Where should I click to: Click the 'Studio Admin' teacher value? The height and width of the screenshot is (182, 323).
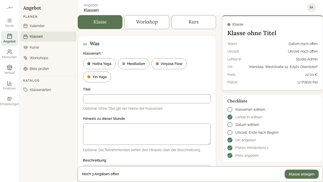click(x=307, y=59)
